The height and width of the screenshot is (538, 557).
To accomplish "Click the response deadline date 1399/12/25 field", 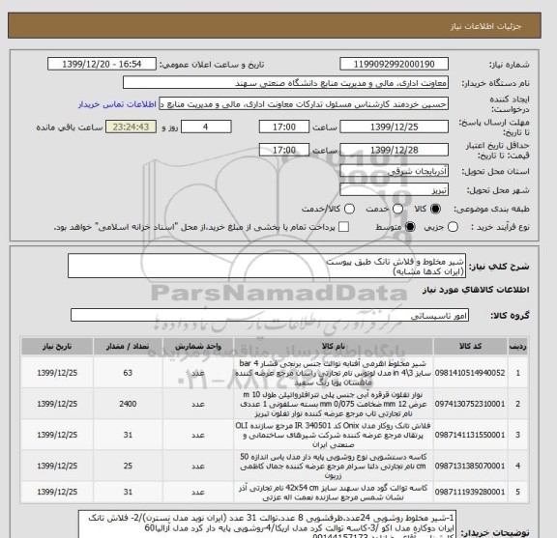I will point(394,127).
